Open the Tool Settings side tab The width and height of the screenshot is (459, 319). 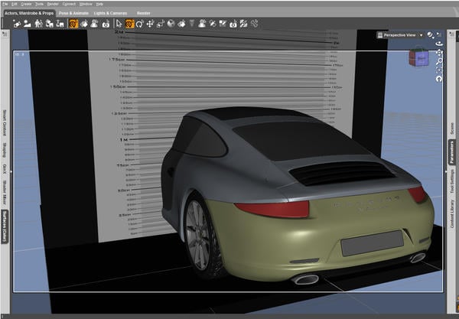pyautogui.click(x=451, y=181)
